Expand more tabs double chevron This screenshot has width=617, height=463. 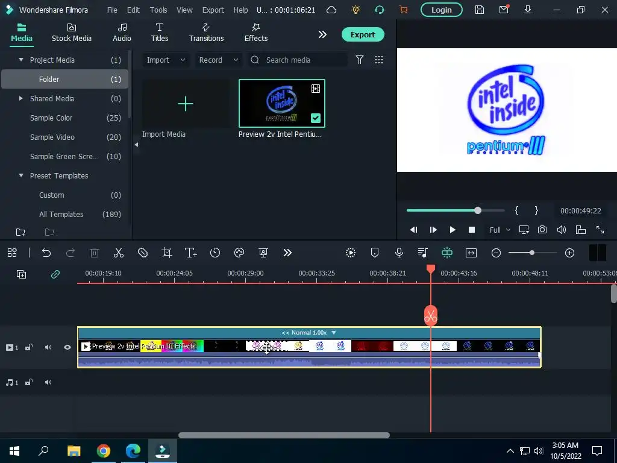(322, 34)
